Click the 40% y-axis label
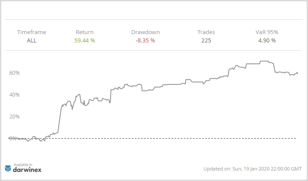Screen dimensions: 308x181 point(14,94)
